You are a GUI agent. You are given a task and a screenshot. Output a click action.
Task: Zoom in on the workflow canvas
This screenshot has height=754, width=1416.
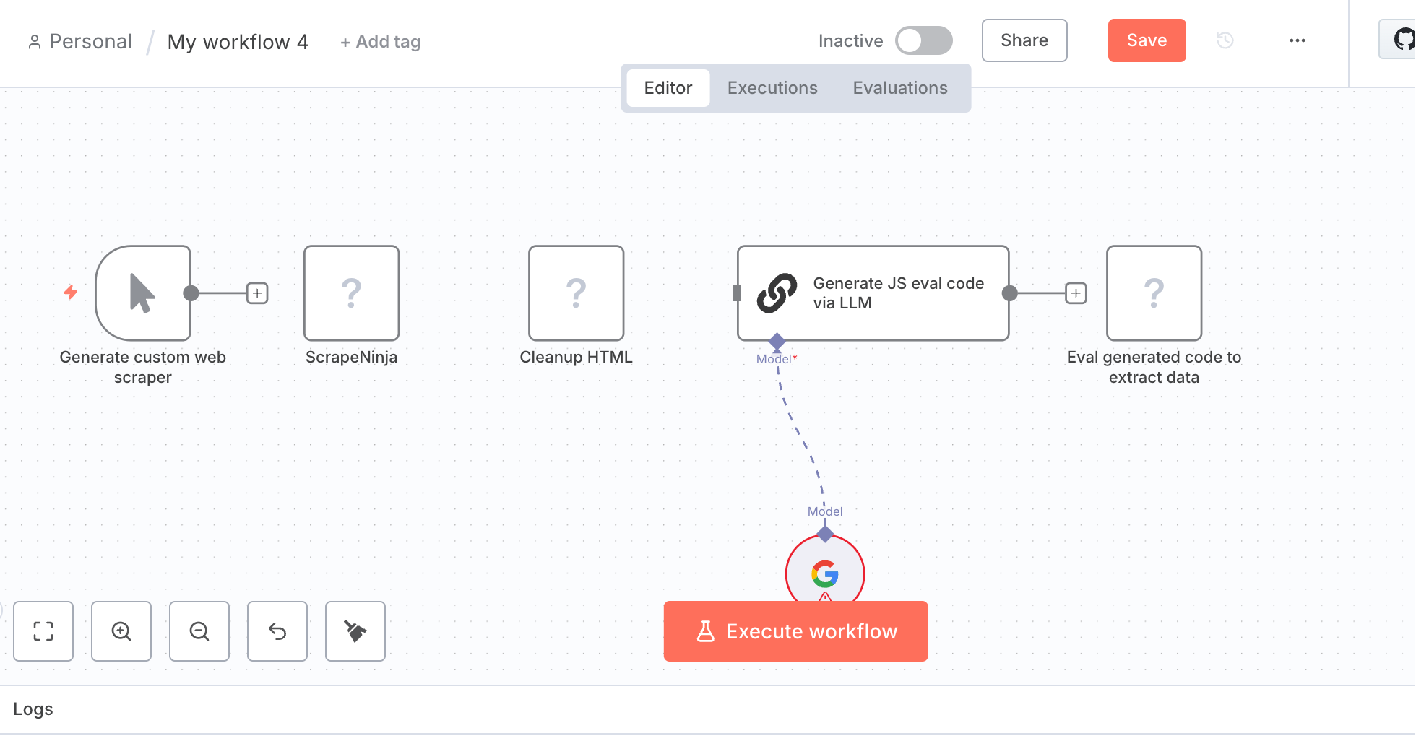point(121,631)
